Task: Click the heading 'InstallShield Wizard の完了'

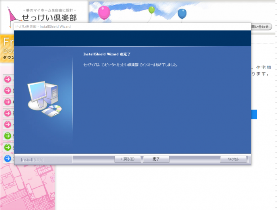Action: [x=107, y=54]
